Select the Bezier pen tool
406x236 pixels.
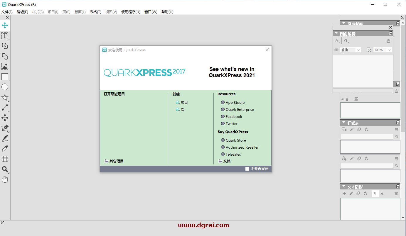pyautogui.click(x=5, y=128)
